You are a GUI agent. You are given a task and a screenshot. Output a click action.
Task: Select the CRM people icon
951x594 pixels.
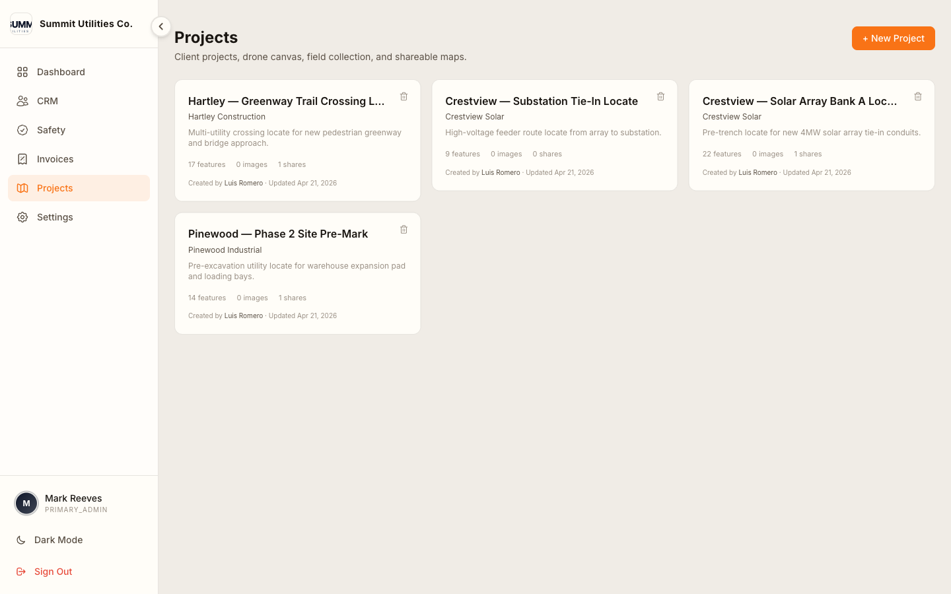click(x=22, y=101)
